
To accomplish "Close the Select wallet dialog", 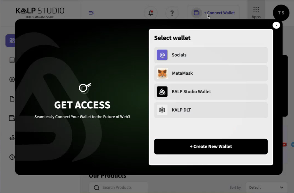I will pos(276,25).
